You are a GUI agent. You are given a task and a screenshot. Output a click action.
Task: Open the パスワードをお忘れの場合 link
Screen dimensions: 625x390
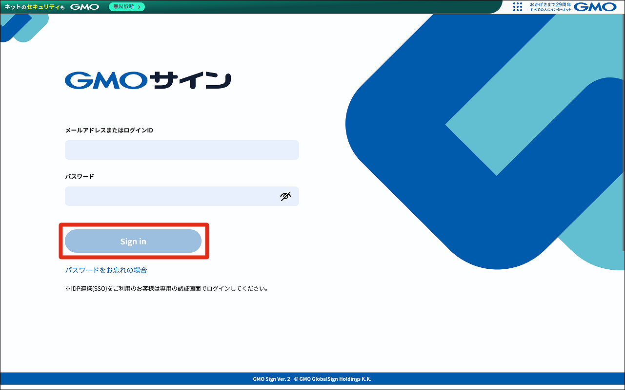(x=106, y=270)
